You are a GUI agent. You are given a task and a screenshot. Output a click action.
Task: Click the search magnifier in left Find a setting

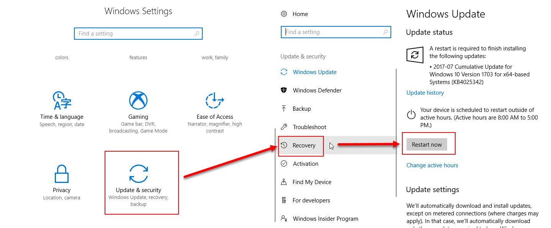point(197,34)
